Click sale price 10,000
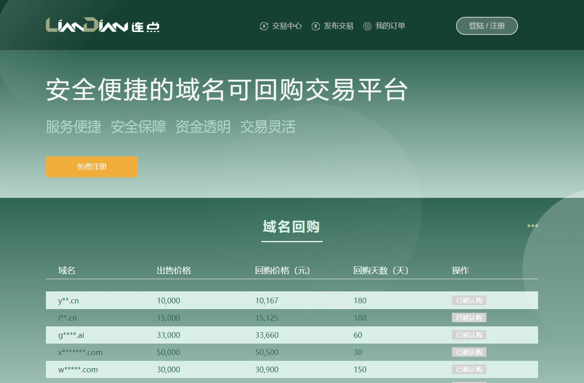584x383 pixels. (169, 300)
